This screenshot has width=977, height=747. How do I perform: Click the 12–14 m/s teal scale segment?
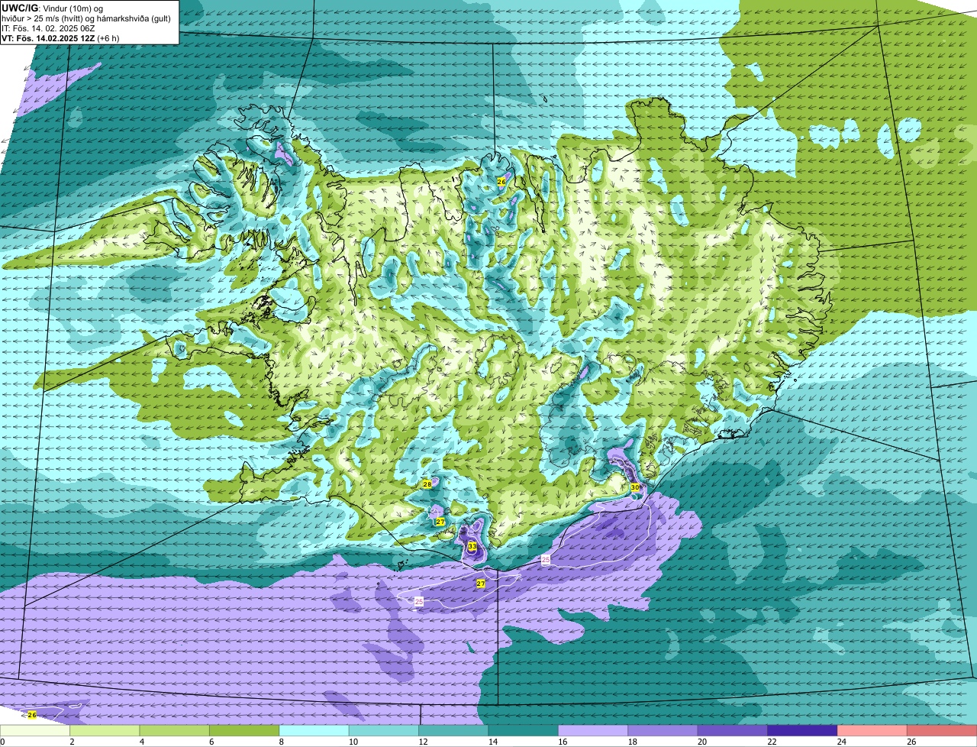coord(453,731)
